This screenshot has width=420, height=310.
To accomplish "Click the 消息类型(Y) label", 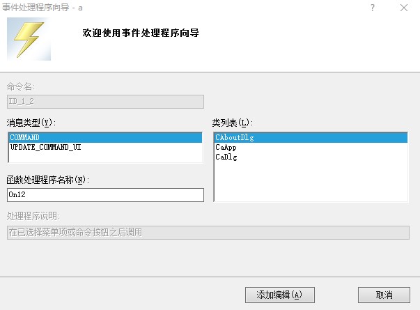I will click(x=29, y=123).
